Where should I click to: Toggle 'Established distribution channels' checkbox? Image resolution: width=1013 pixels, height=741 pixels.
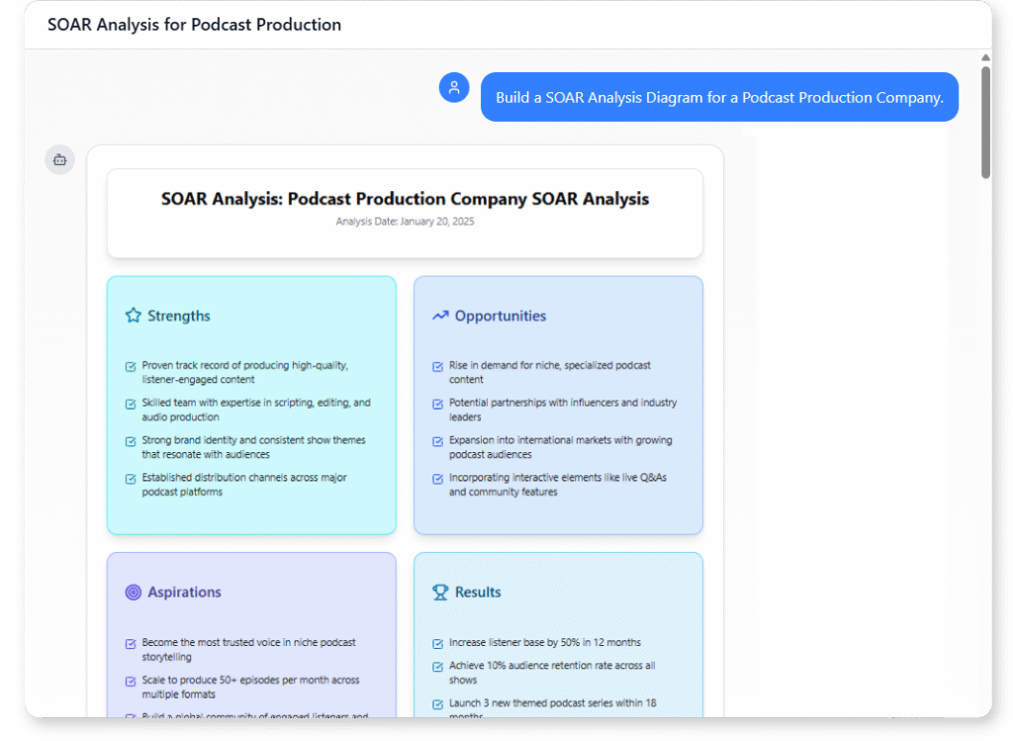coord(131,479)
